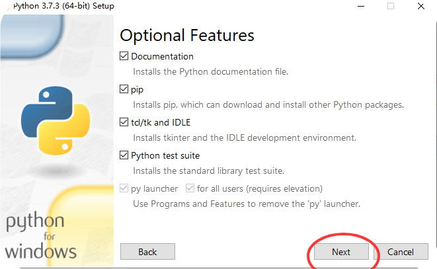Cancel the Python setup
This screenshot has height=269, width=437.
coord(401,252)
